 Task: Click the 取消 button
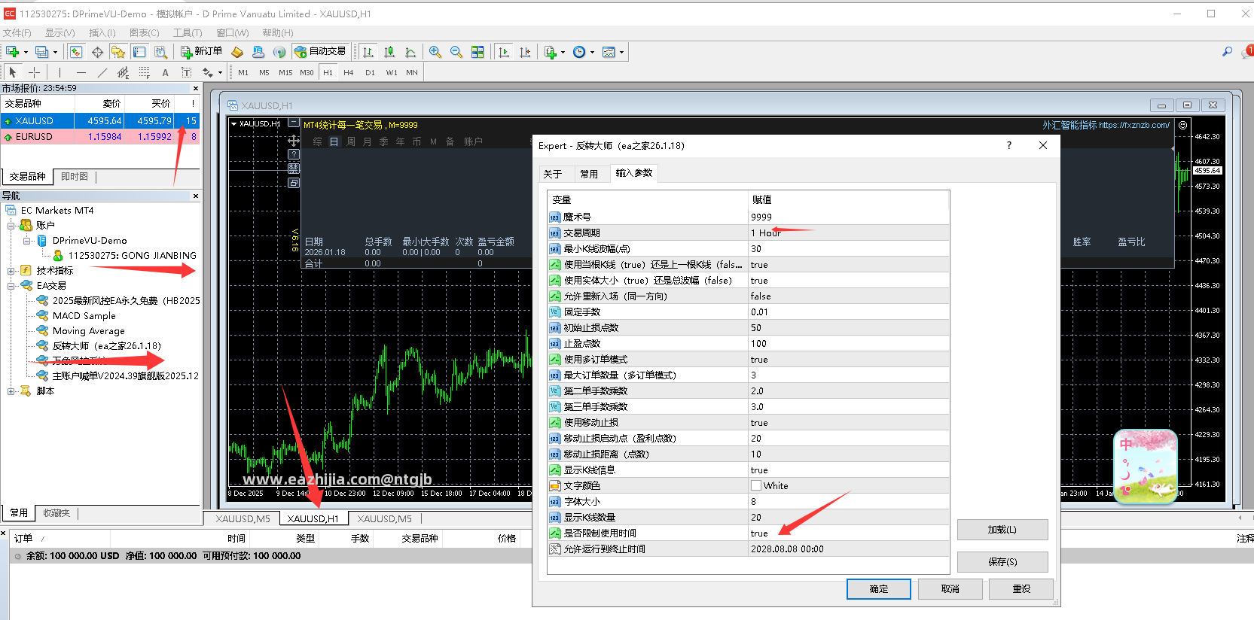[950, 588]
